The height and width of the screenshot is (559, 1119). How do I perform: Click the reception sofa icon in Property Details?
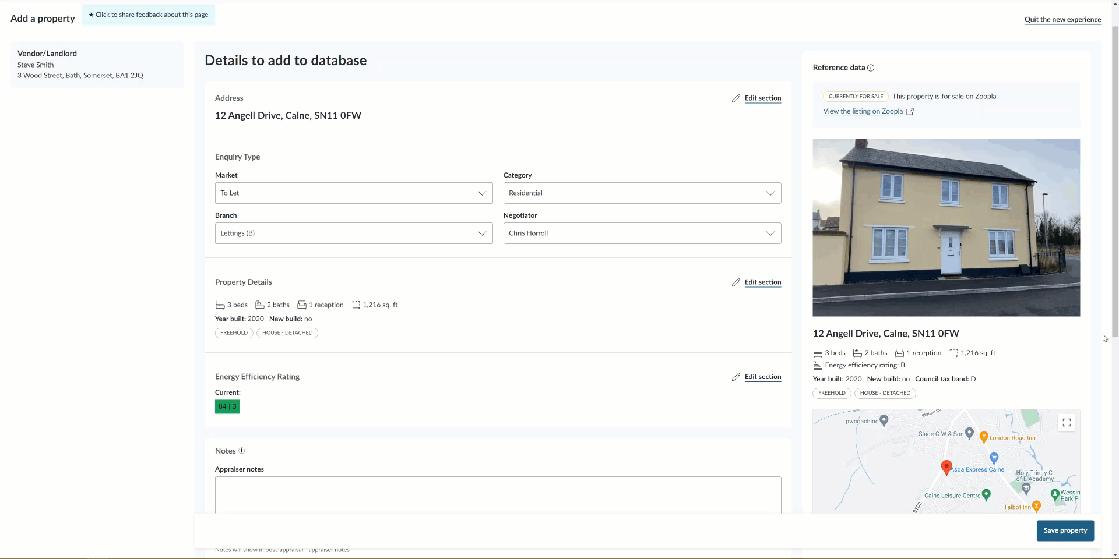(x=302, y=305)
